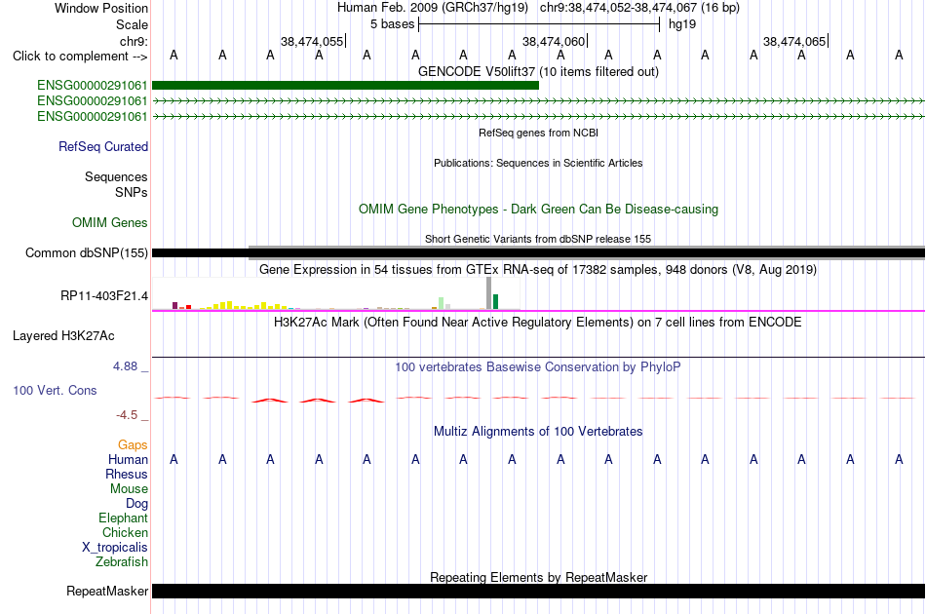The width and height of the screenshot is (926, 614).
Task: Click 'Repeating Elements by RepeatMasker' title
Action: coord(539,577)
